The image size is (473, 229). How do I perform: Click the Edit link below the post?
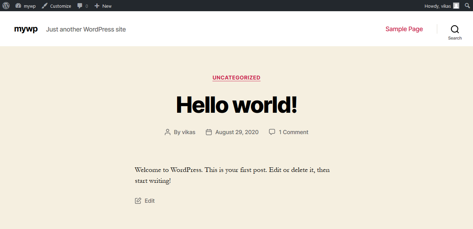click(150, 201)
